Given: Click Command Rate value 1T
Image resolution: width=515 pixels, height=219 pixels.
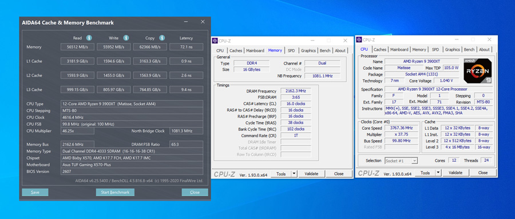Looking at the screenshot, I should click(296, 136).
